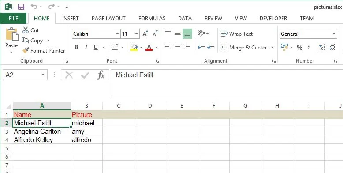Open the FORMULAS tab
343x173 pixels.
[152, 19]
